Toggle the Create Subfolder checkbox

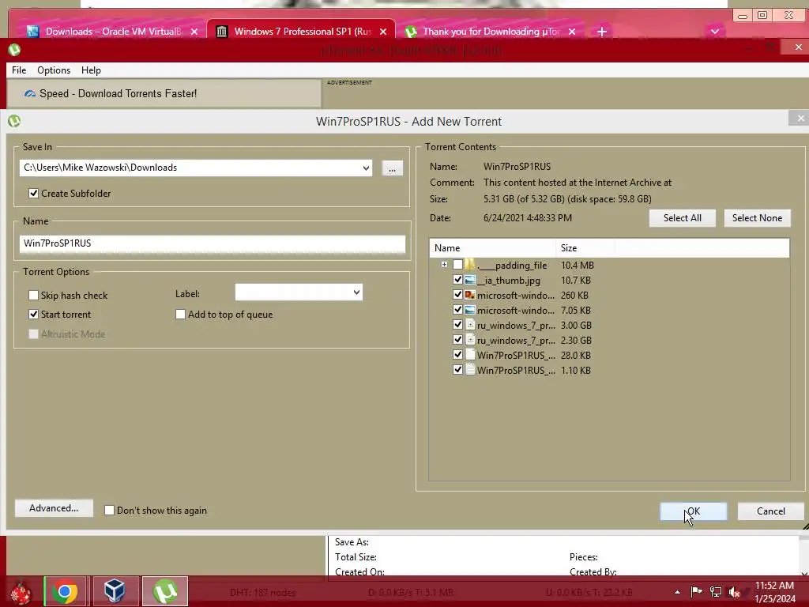point(33,194)
